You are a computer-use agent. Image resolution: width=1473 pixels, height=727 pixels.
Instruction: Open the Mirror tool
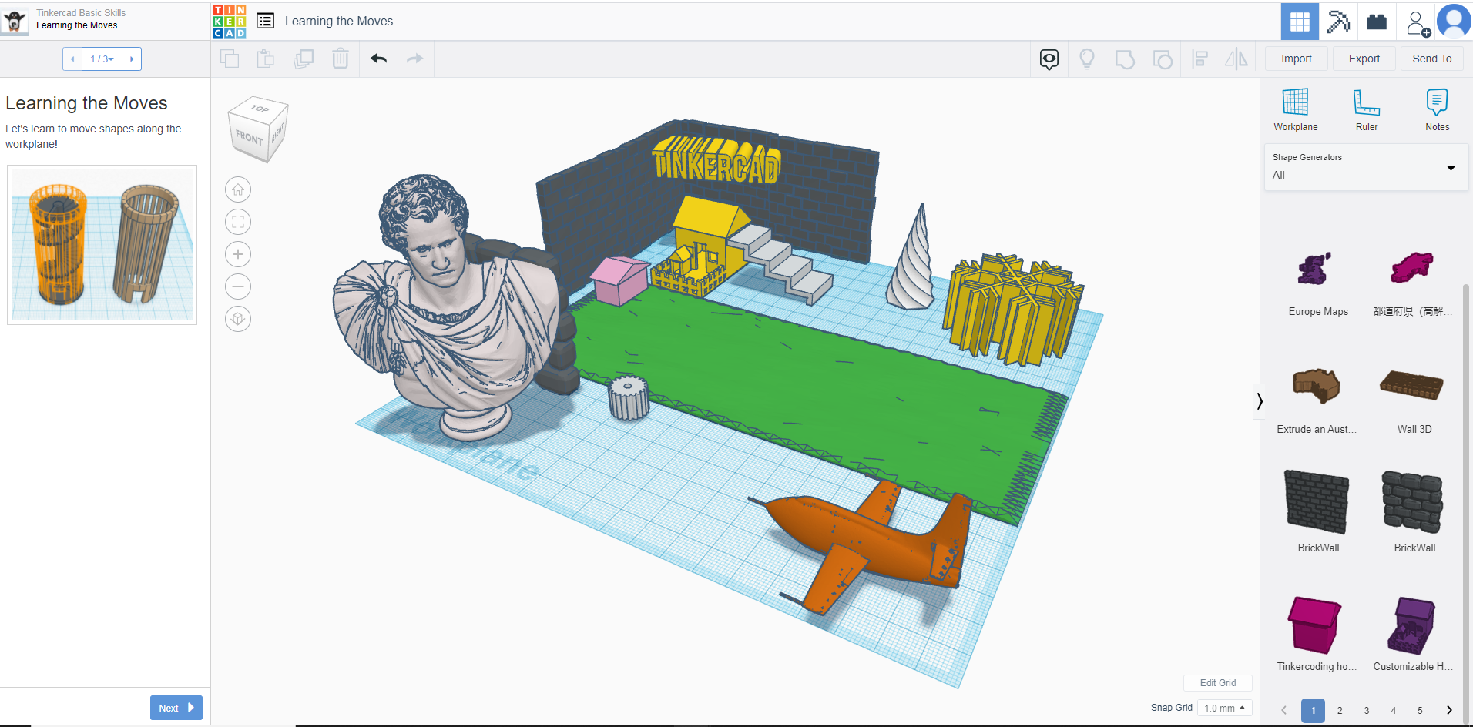1236,59
